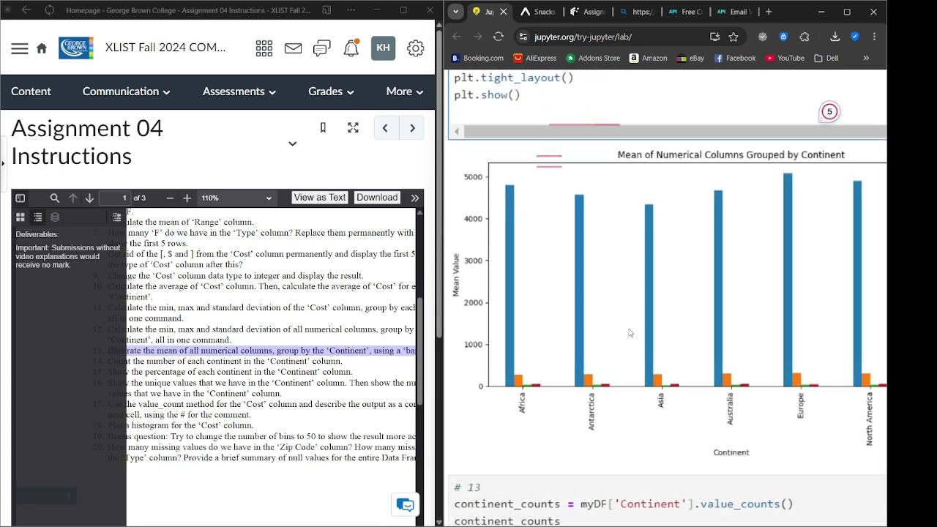Image resolution: width=937 pixels, height=527 pixels.
Task: Go to course home via house icon
Action: click(42, 48)
